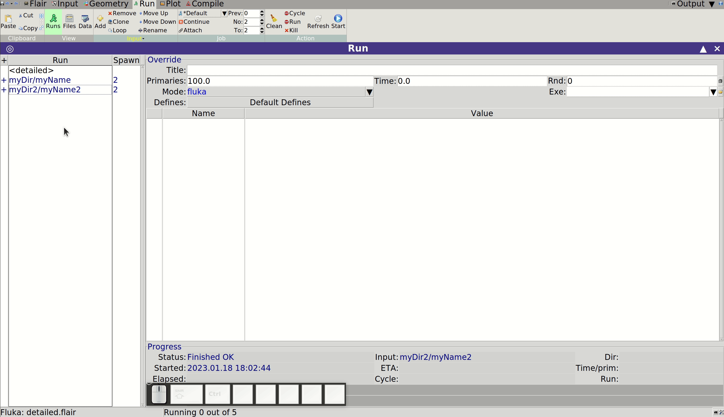Open the Data view
Image resolution: width=724 pixels, height=417 pixels.
coord(85,18)
